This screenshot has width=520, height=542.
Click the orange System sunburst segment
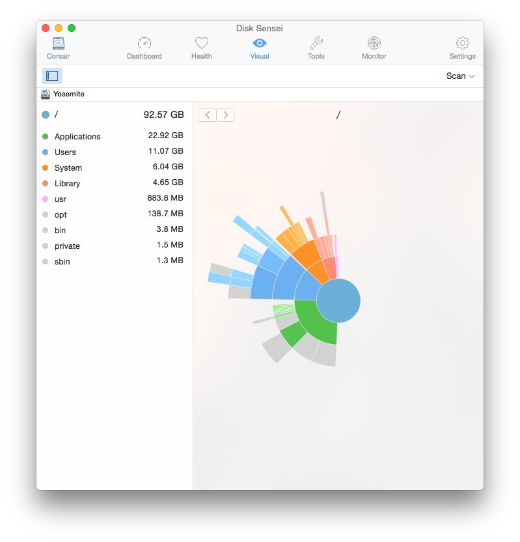[x=320, y=273]
